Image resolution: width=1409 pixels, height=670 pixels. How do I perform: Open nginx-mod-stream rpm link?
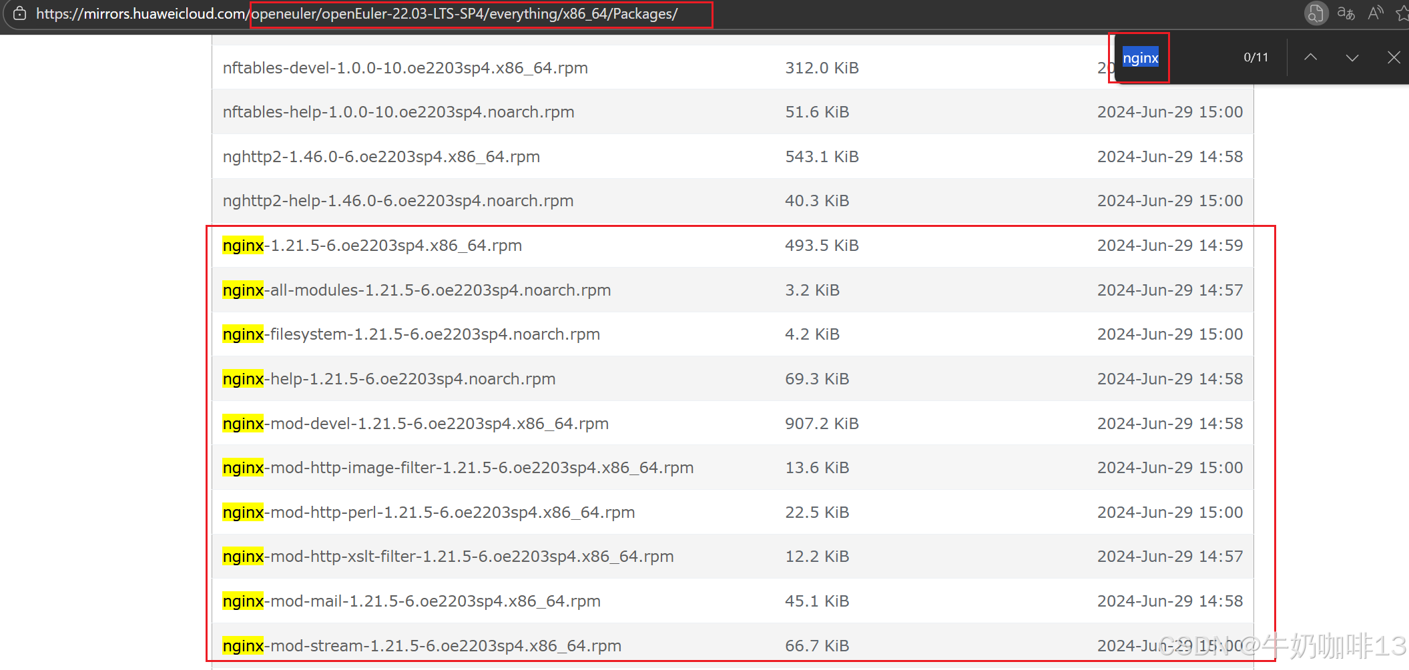pos(422,646)
